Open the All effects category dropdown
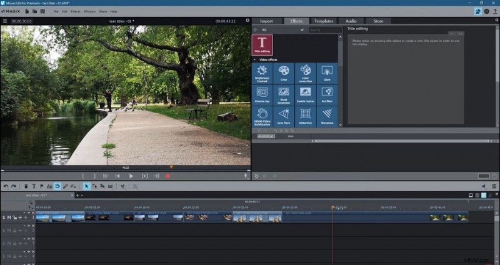The height and width of the screenshot is (265, 500). (282, 30)
